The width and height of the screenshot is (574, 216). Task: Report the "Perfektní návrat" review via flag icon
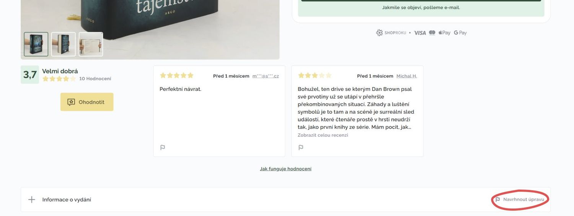[x=163, y=147]
